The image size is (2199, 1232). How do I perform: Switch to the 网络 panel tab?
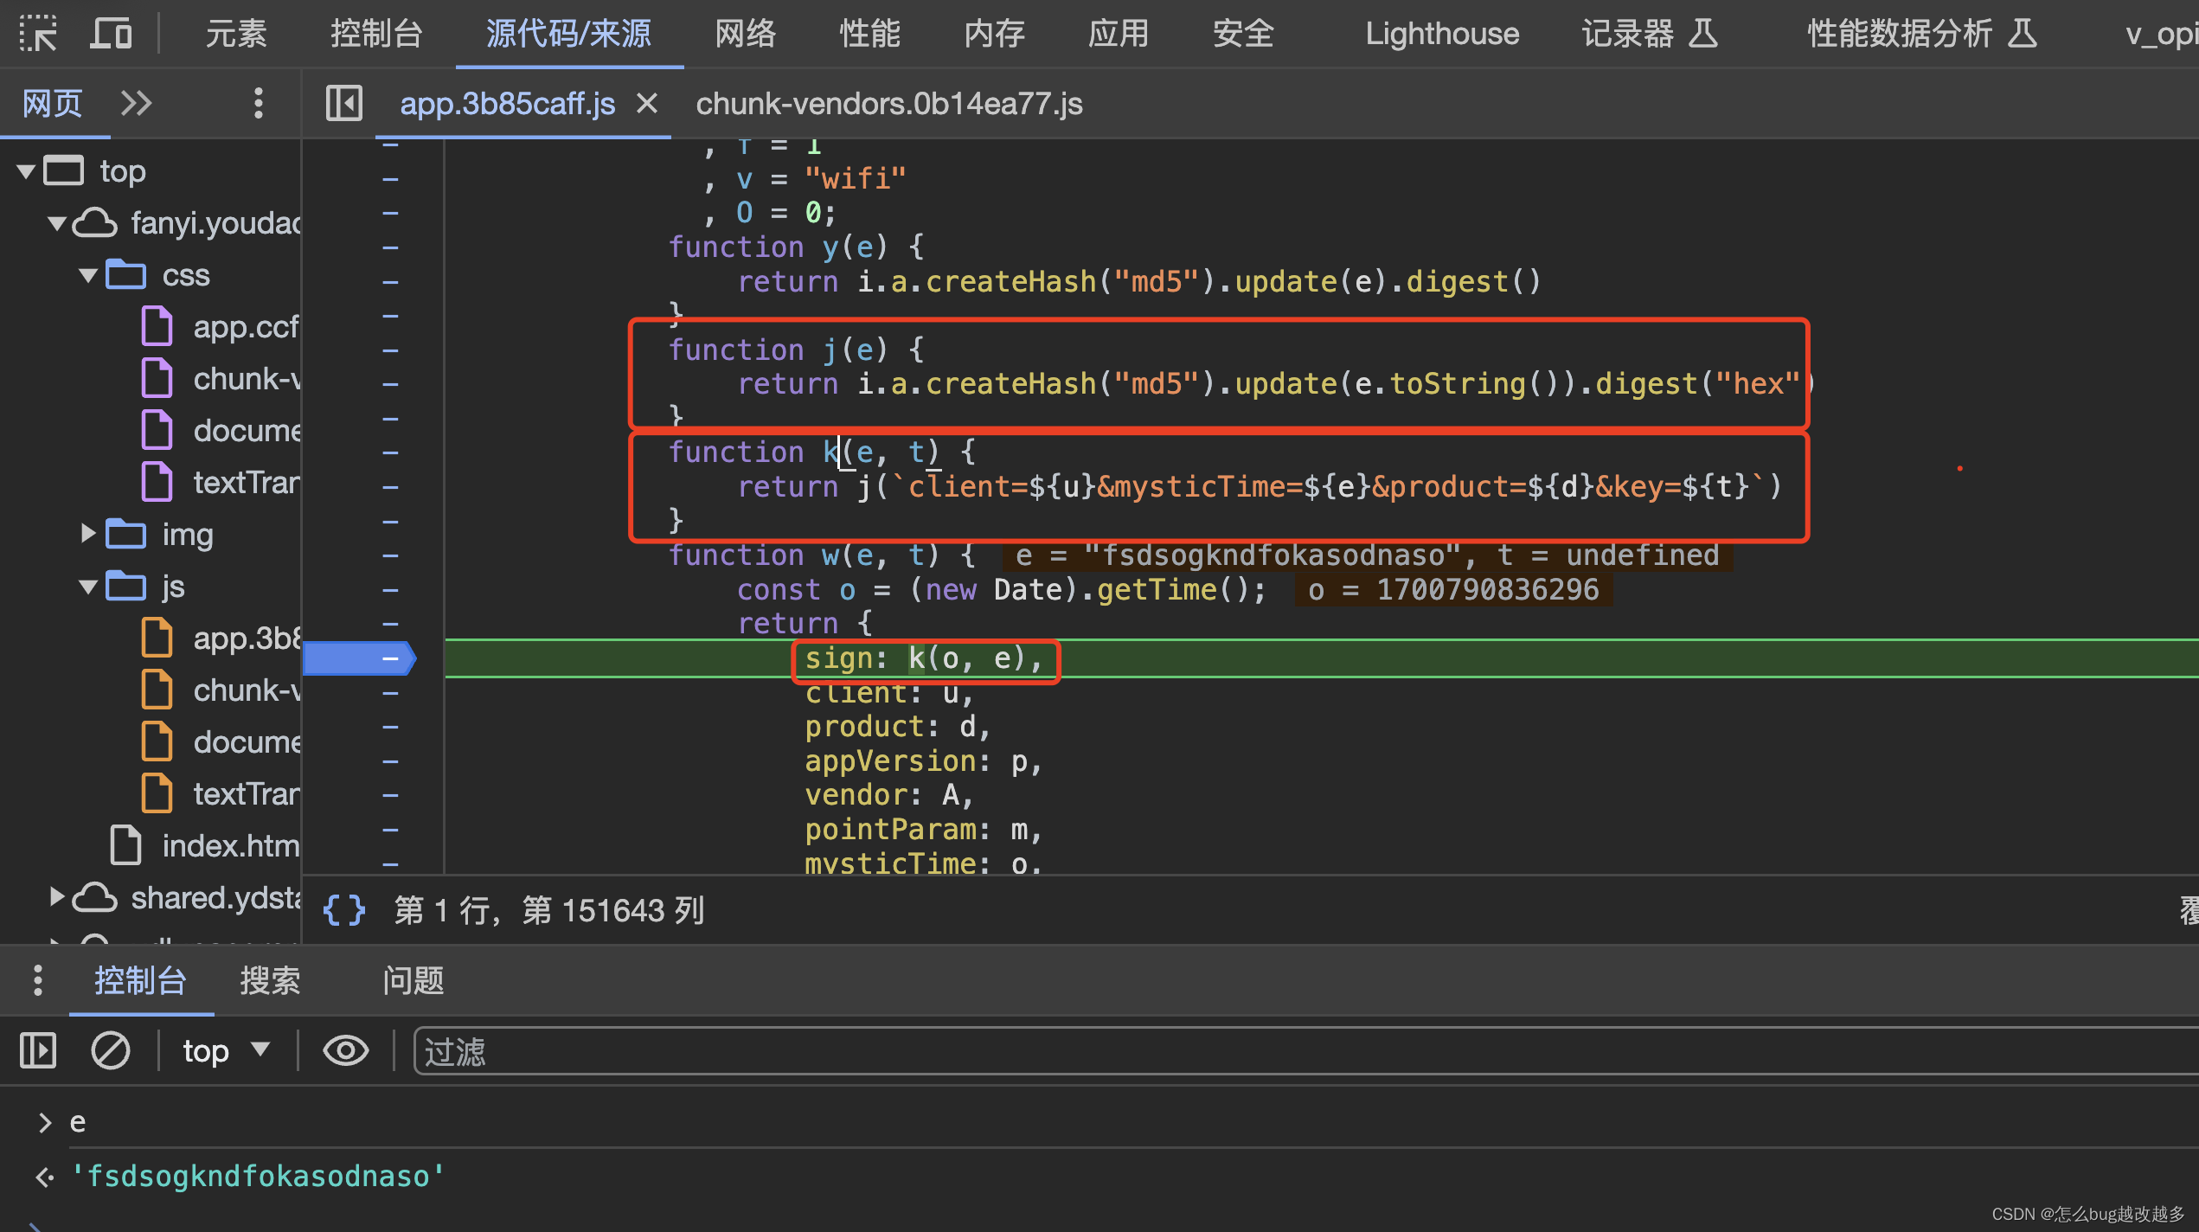pyautogui.click(x=745, y=33)
